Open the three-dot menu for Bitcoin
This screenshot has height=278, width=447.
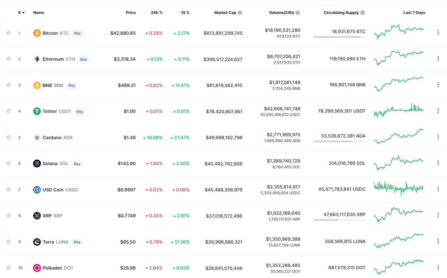pyautogui.click(x=438, y=32)
